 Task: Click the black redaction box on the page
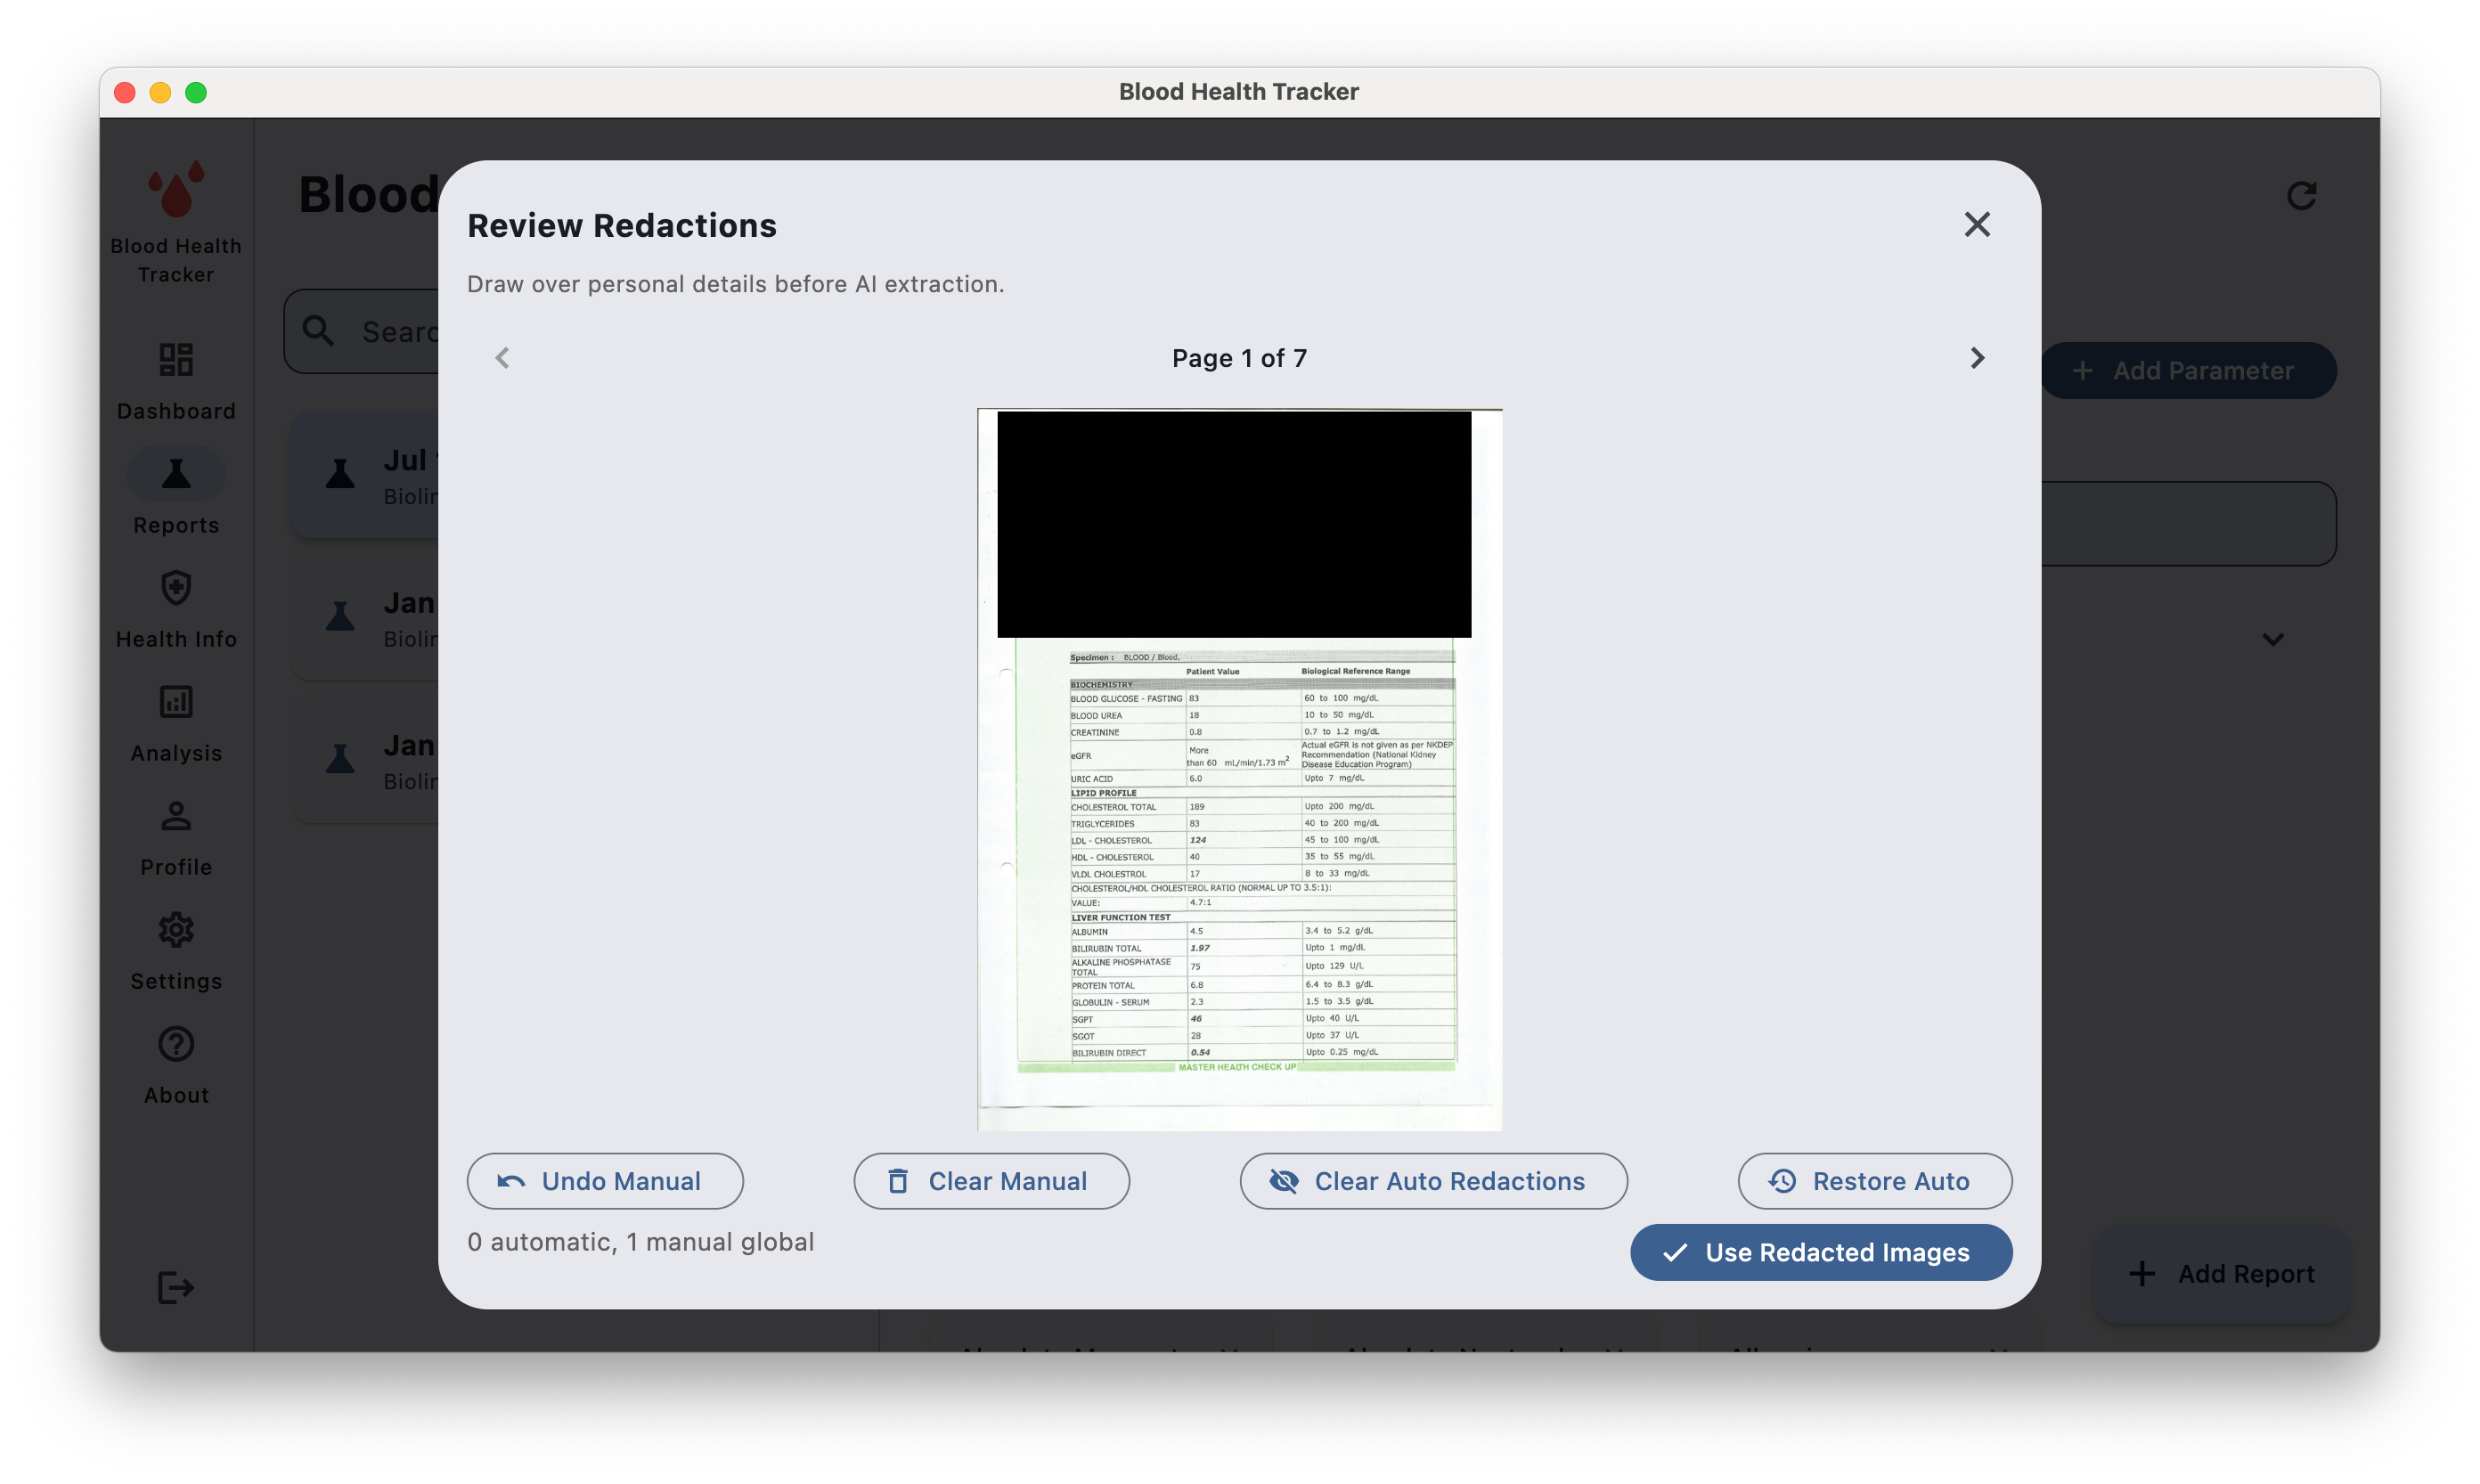[x=1234, y=524]
